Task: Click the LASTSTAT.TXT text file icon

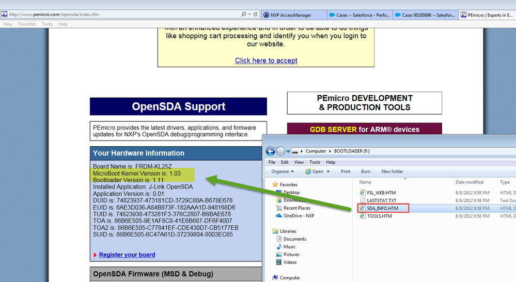Action: coord(363,200)
